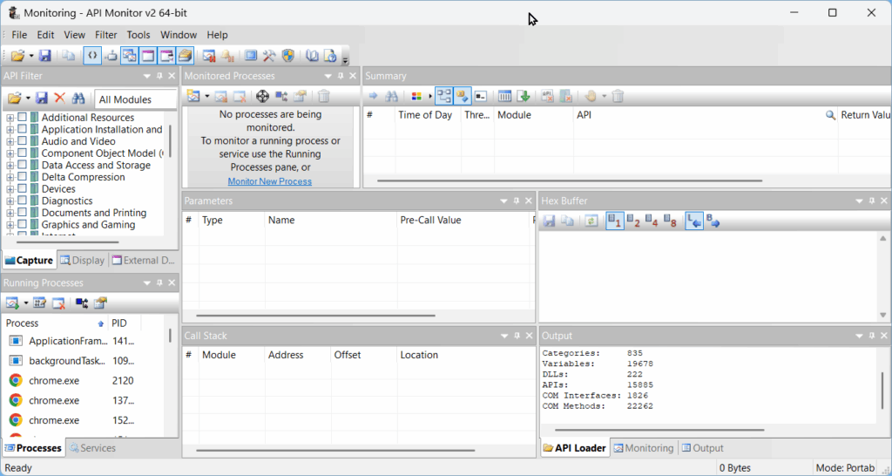Viewport: 892px width, 476px height.
Task: Click the shield administrator icon in the toolbar
Action: [x=288, y=55]
